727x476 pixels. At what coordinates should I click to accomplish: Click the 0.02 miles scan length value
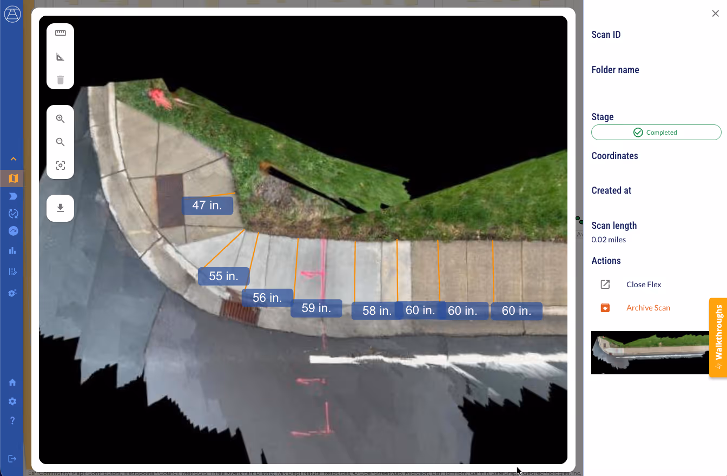609,240
